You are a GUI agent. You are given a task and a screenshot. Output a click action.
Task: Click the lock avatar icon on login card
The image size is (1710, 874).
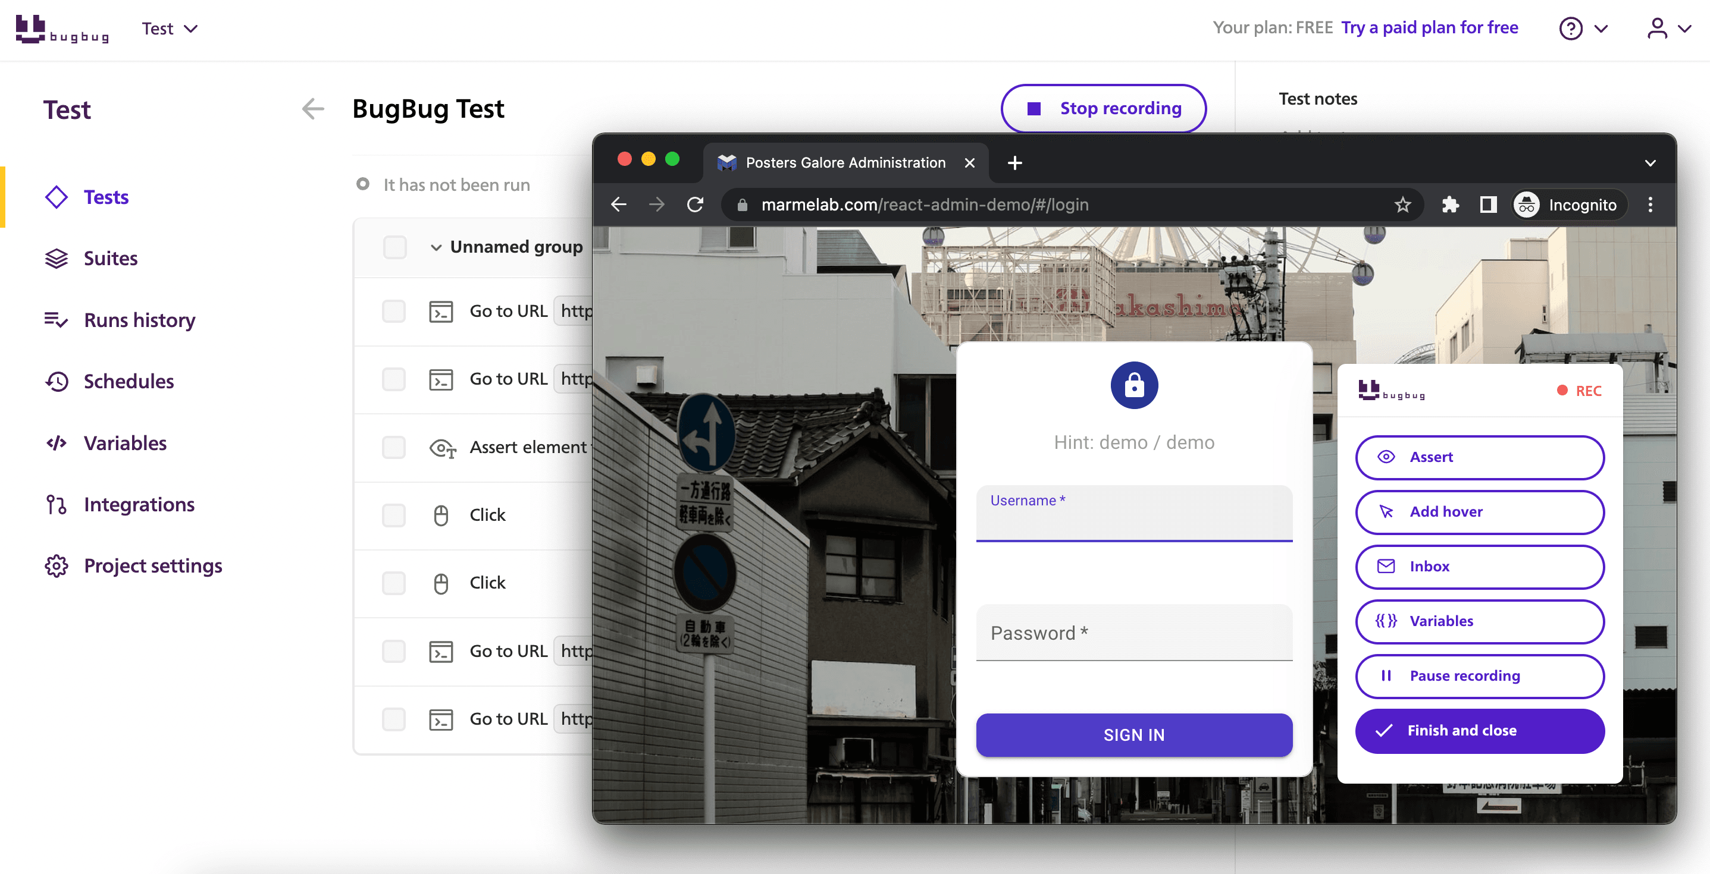(1134, 385)
